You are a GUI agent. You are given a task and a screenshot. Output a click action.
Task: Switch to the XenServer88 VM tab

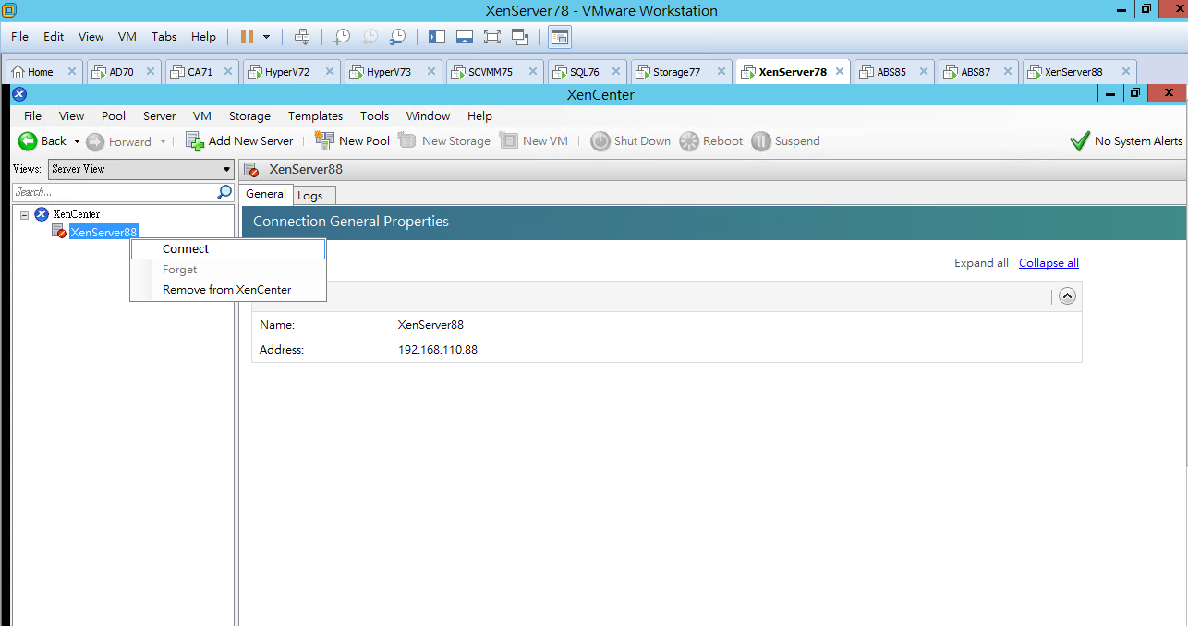pyautogui.click(x=1080, y=72)
